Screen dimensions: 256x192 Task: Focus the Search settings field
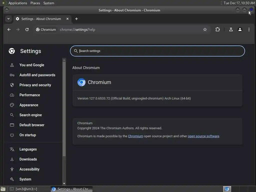[x=157, y=51]
